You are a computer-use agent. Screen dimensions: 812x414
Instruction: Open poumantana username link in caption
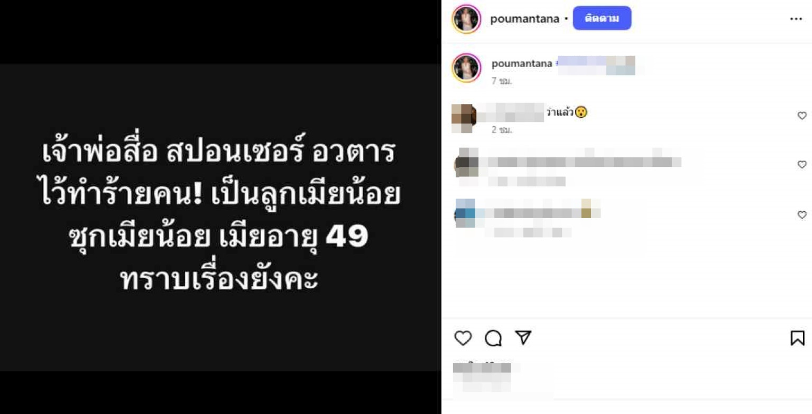pos(522,64)
